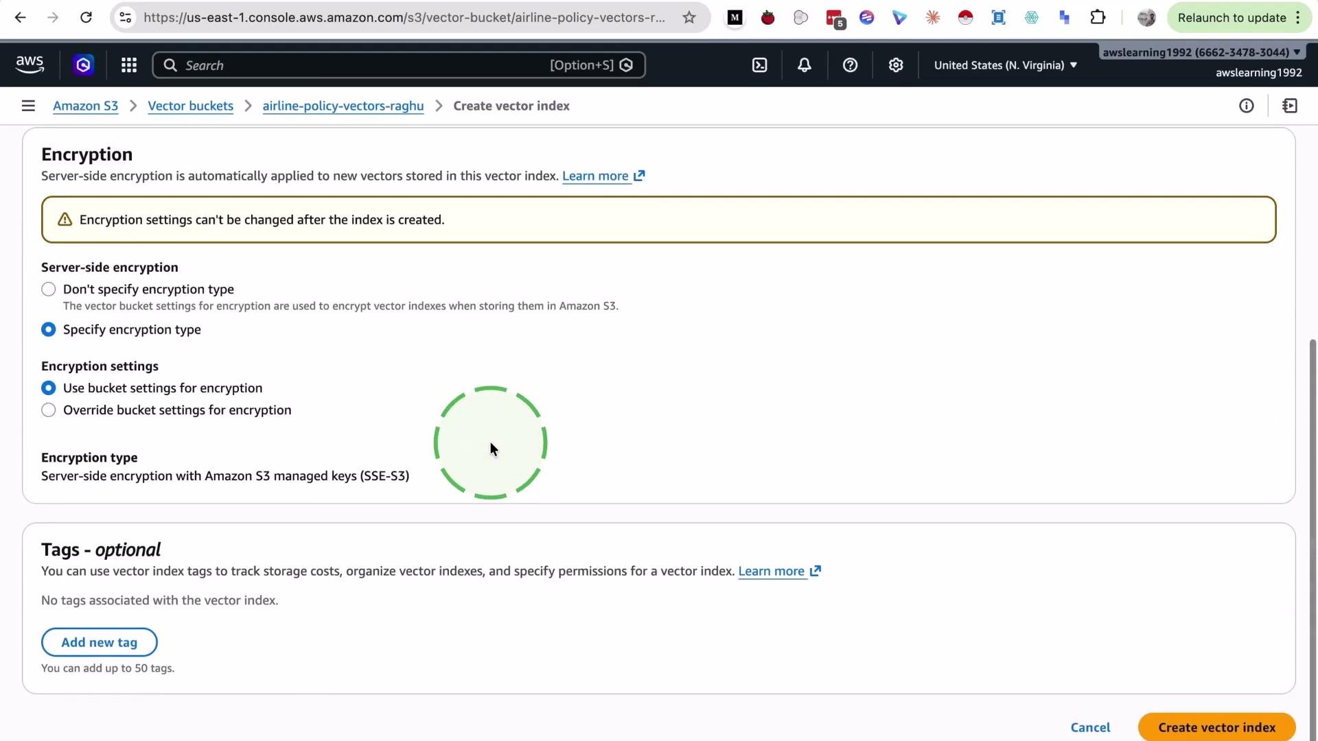
Task: Open the help question mark menu
Action: tap(850, 65)
